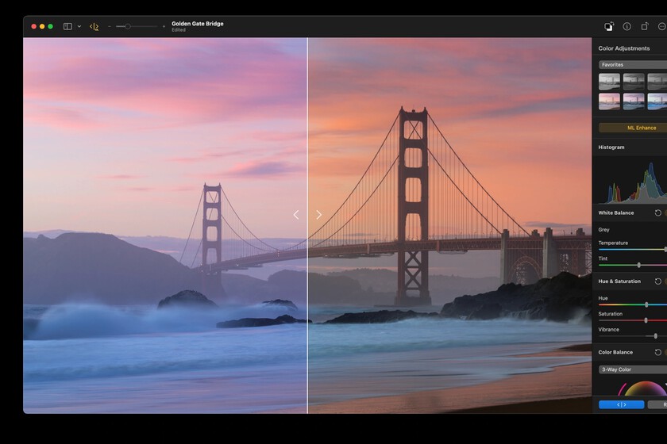Open the 3-Way Color dropdown

click(632, 369)
